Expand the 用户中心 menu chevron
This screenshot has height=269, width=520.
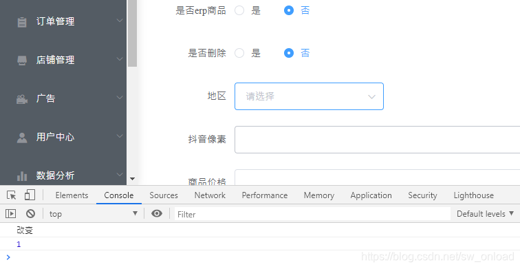tap(120, 136)
